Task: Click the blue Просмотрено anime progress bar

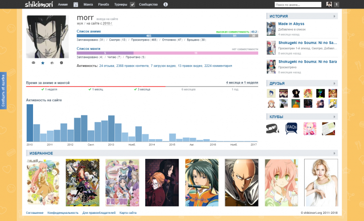Action: (x=148, y=36)
